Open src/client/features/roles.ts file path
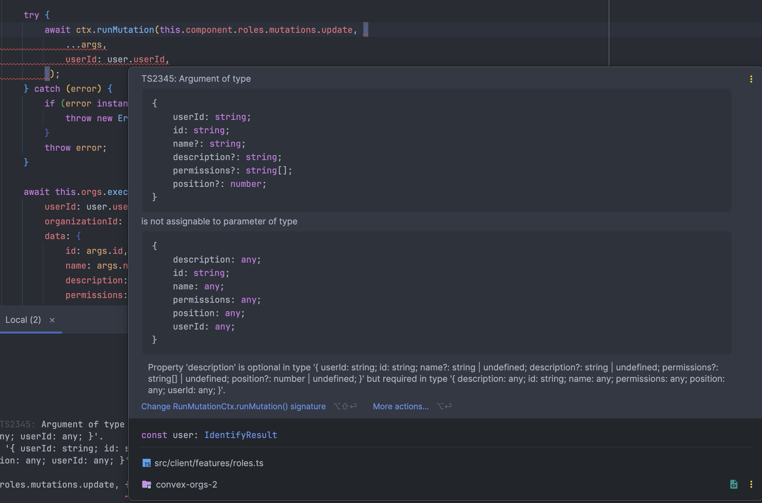 point(209,463)
